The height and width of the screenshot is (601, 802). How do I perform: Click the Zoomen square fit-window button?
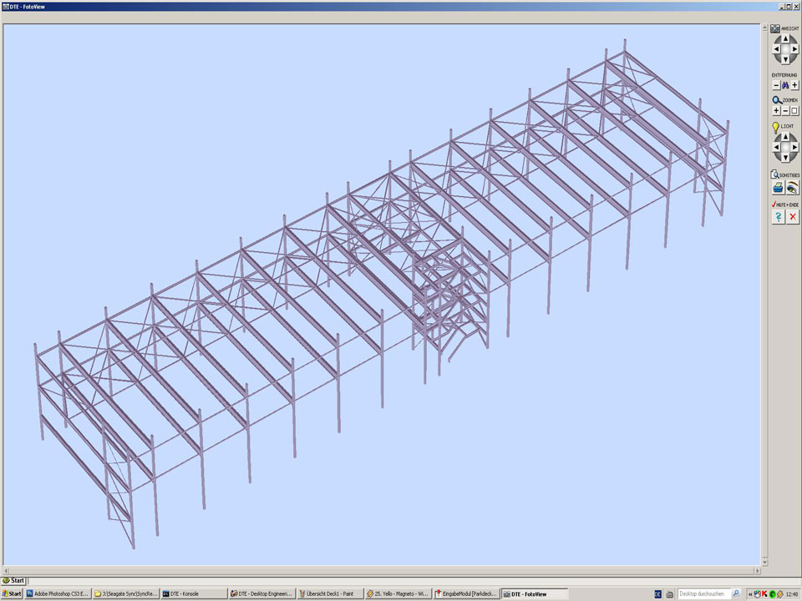[x=794, y=110]
